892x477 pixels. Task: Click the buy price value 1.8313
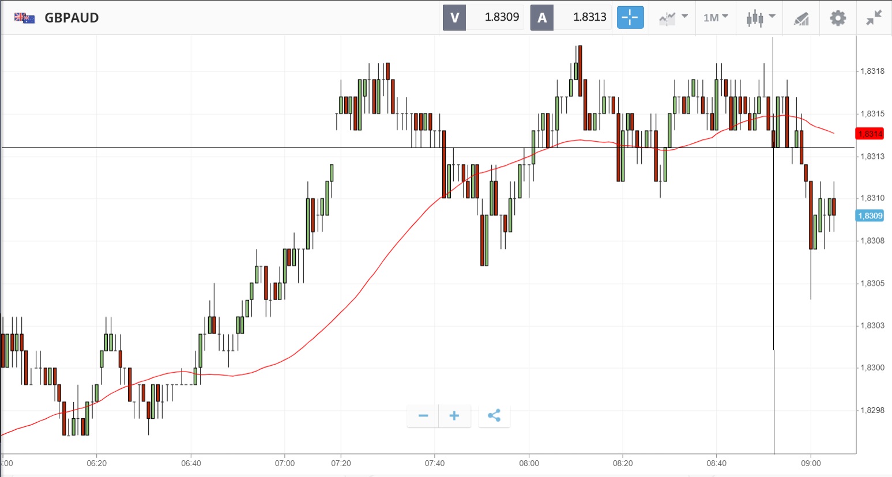(x=589, y=18)
